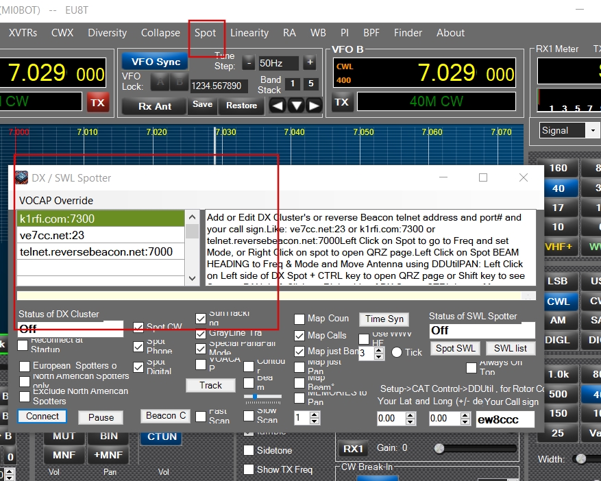Click the band stack right arrow
This screenshot has height=481, width=601.
click(x=314, y=106)
